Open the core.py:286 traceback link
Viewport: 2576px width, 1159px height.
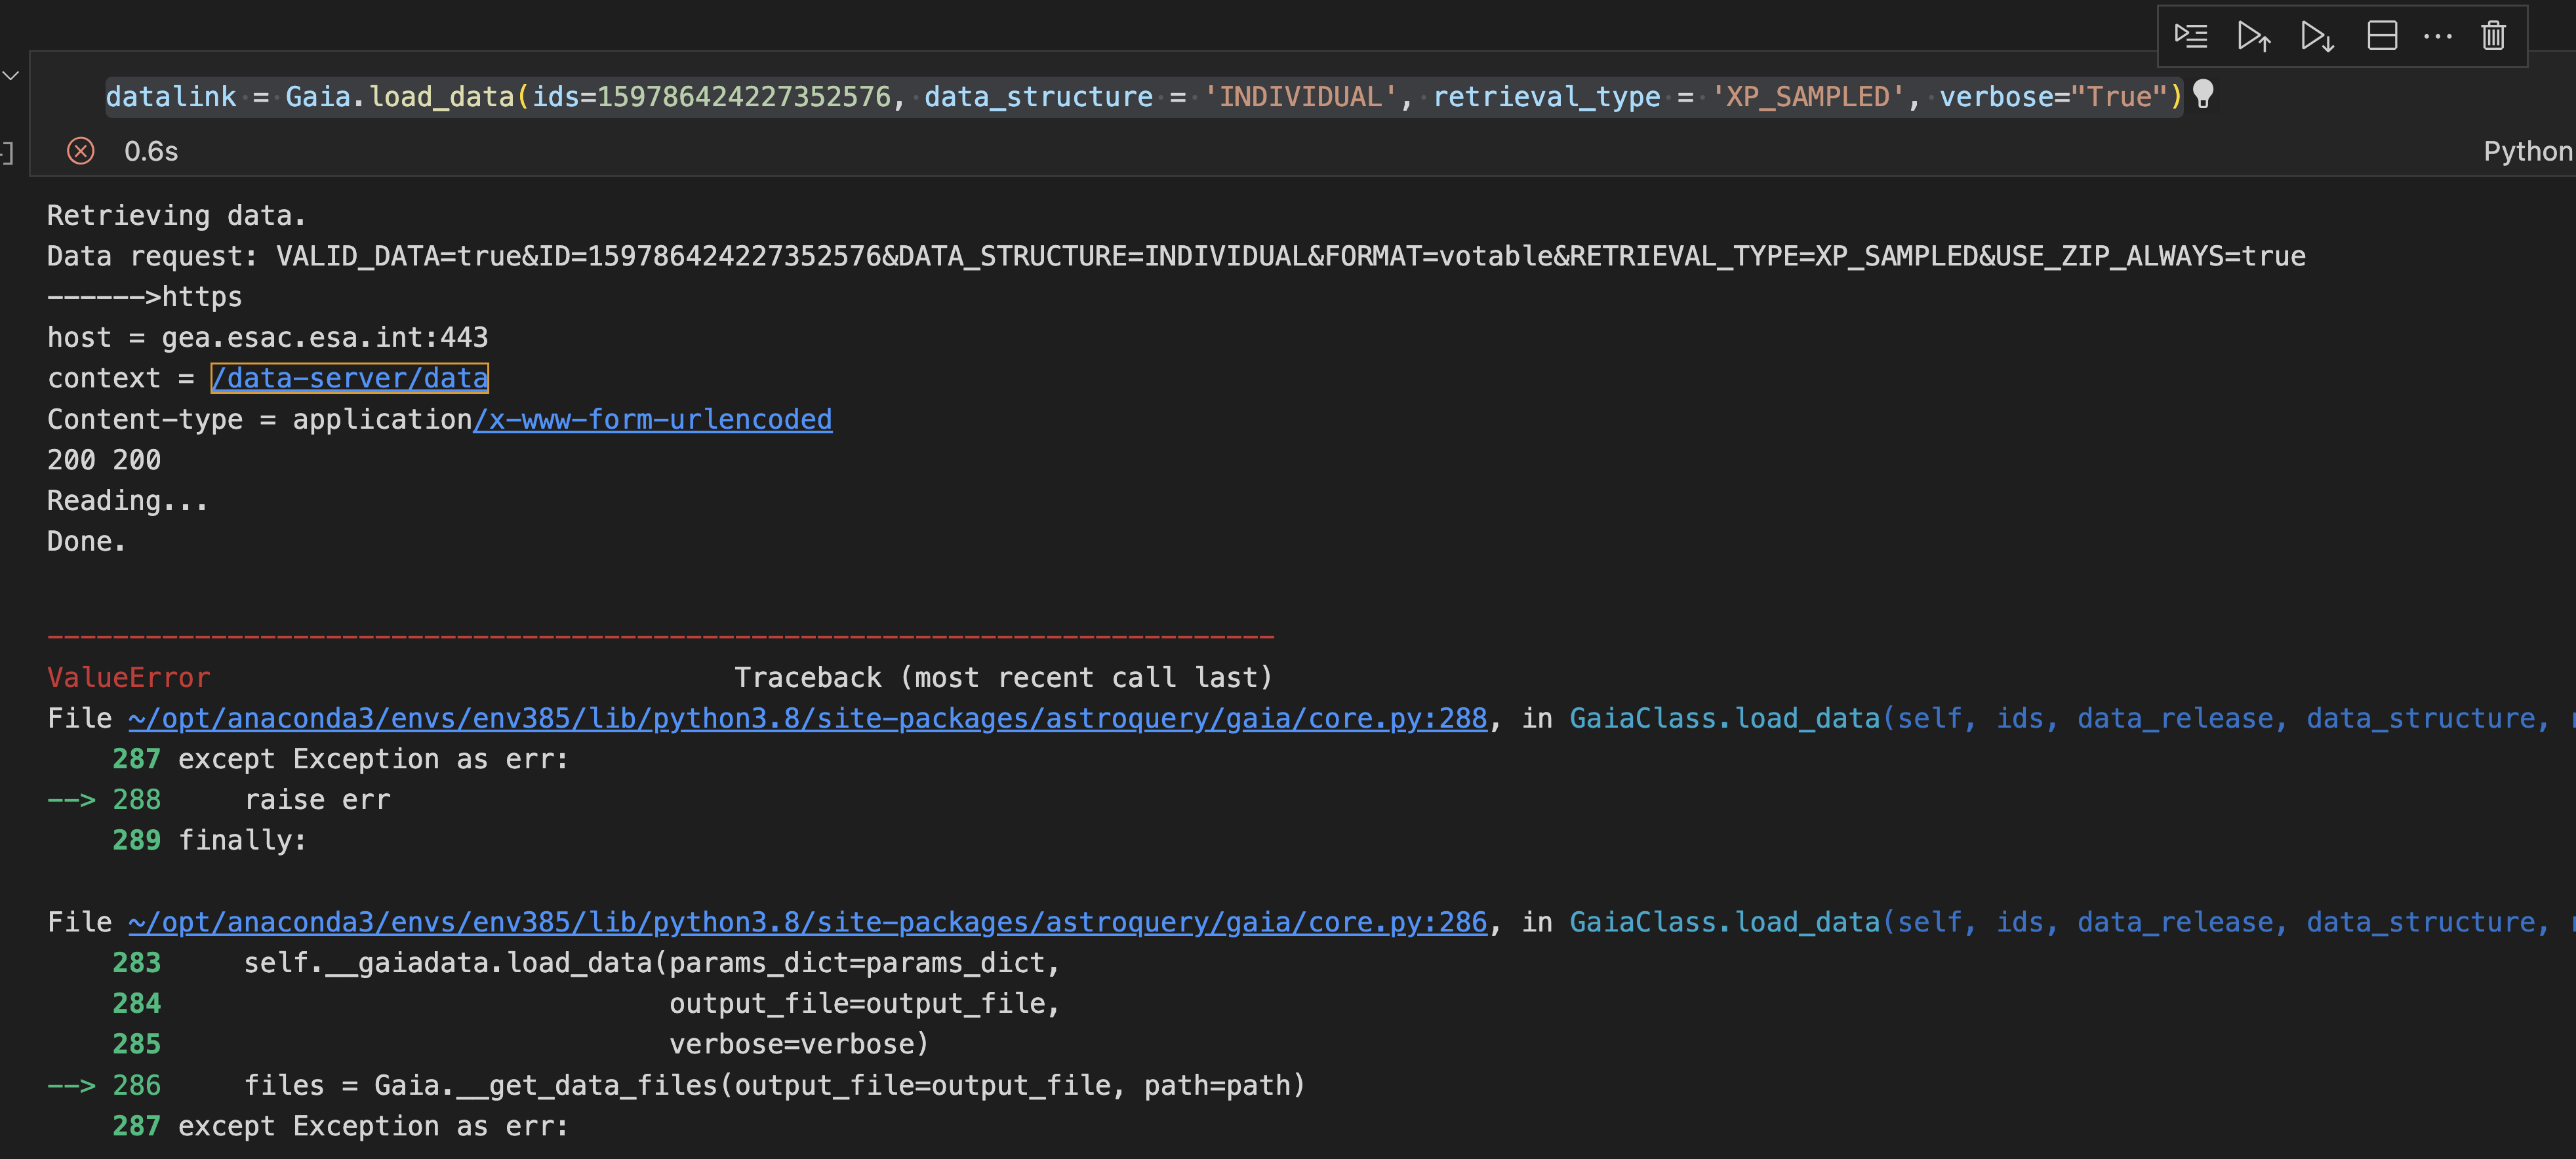pyautogui.click(x=807, y=922)
